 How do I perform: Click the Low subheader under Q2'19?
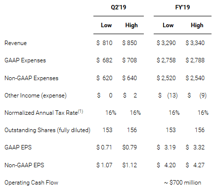pyautogui.click(x=106, y=25)
